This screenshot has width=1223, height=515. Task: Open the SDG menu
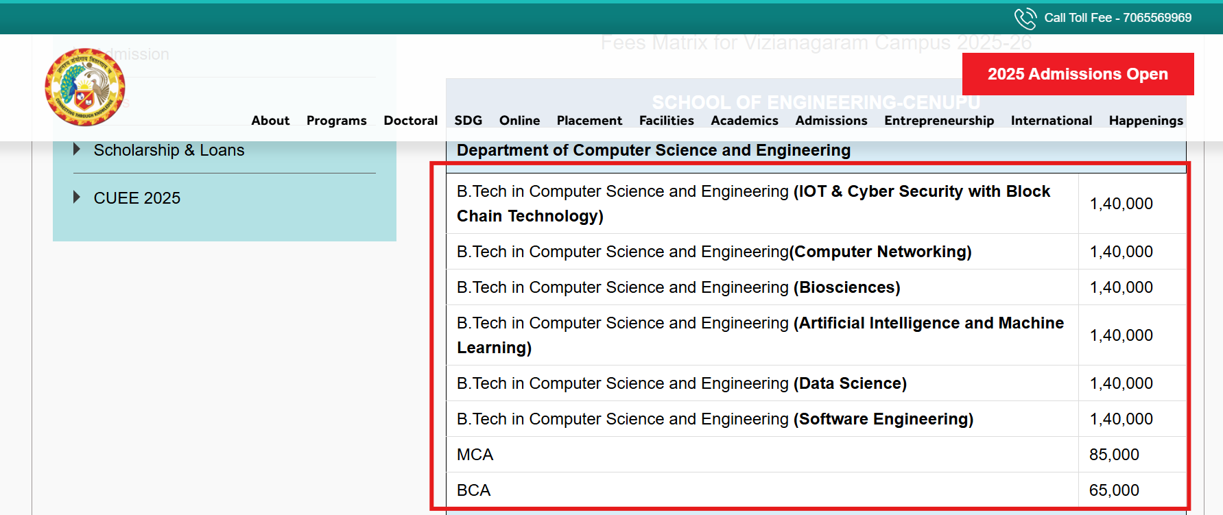(x=468, y=121)
